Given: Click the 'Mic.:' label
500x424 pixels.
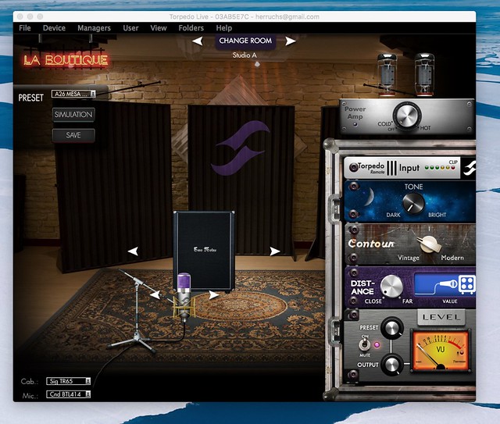Looking at the screenshot, I should click(x=30, y=396).
